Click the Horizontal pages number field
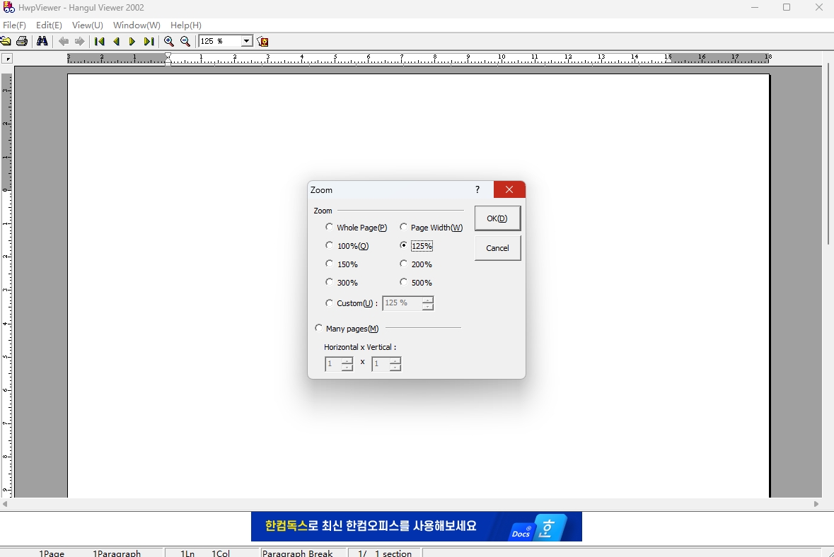The image size is (834, 557). 333,364
